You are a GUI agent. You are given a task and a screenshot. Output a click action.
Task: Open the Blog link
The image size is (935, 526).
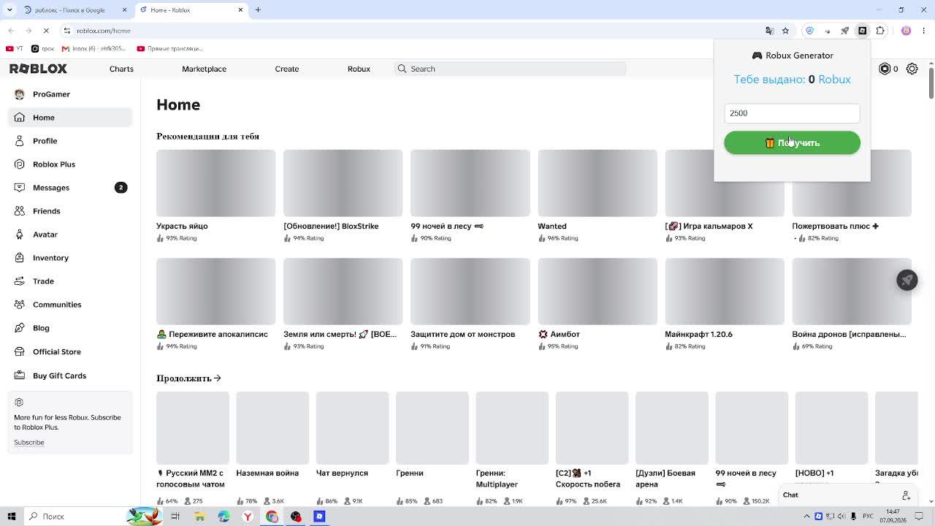[x=70, y=328]
